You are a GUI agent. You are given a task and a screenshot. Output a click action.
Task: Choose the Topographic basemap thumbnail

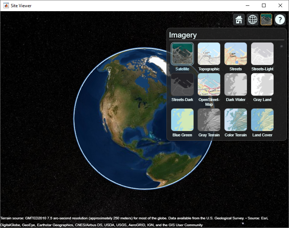tap(209, 54)
